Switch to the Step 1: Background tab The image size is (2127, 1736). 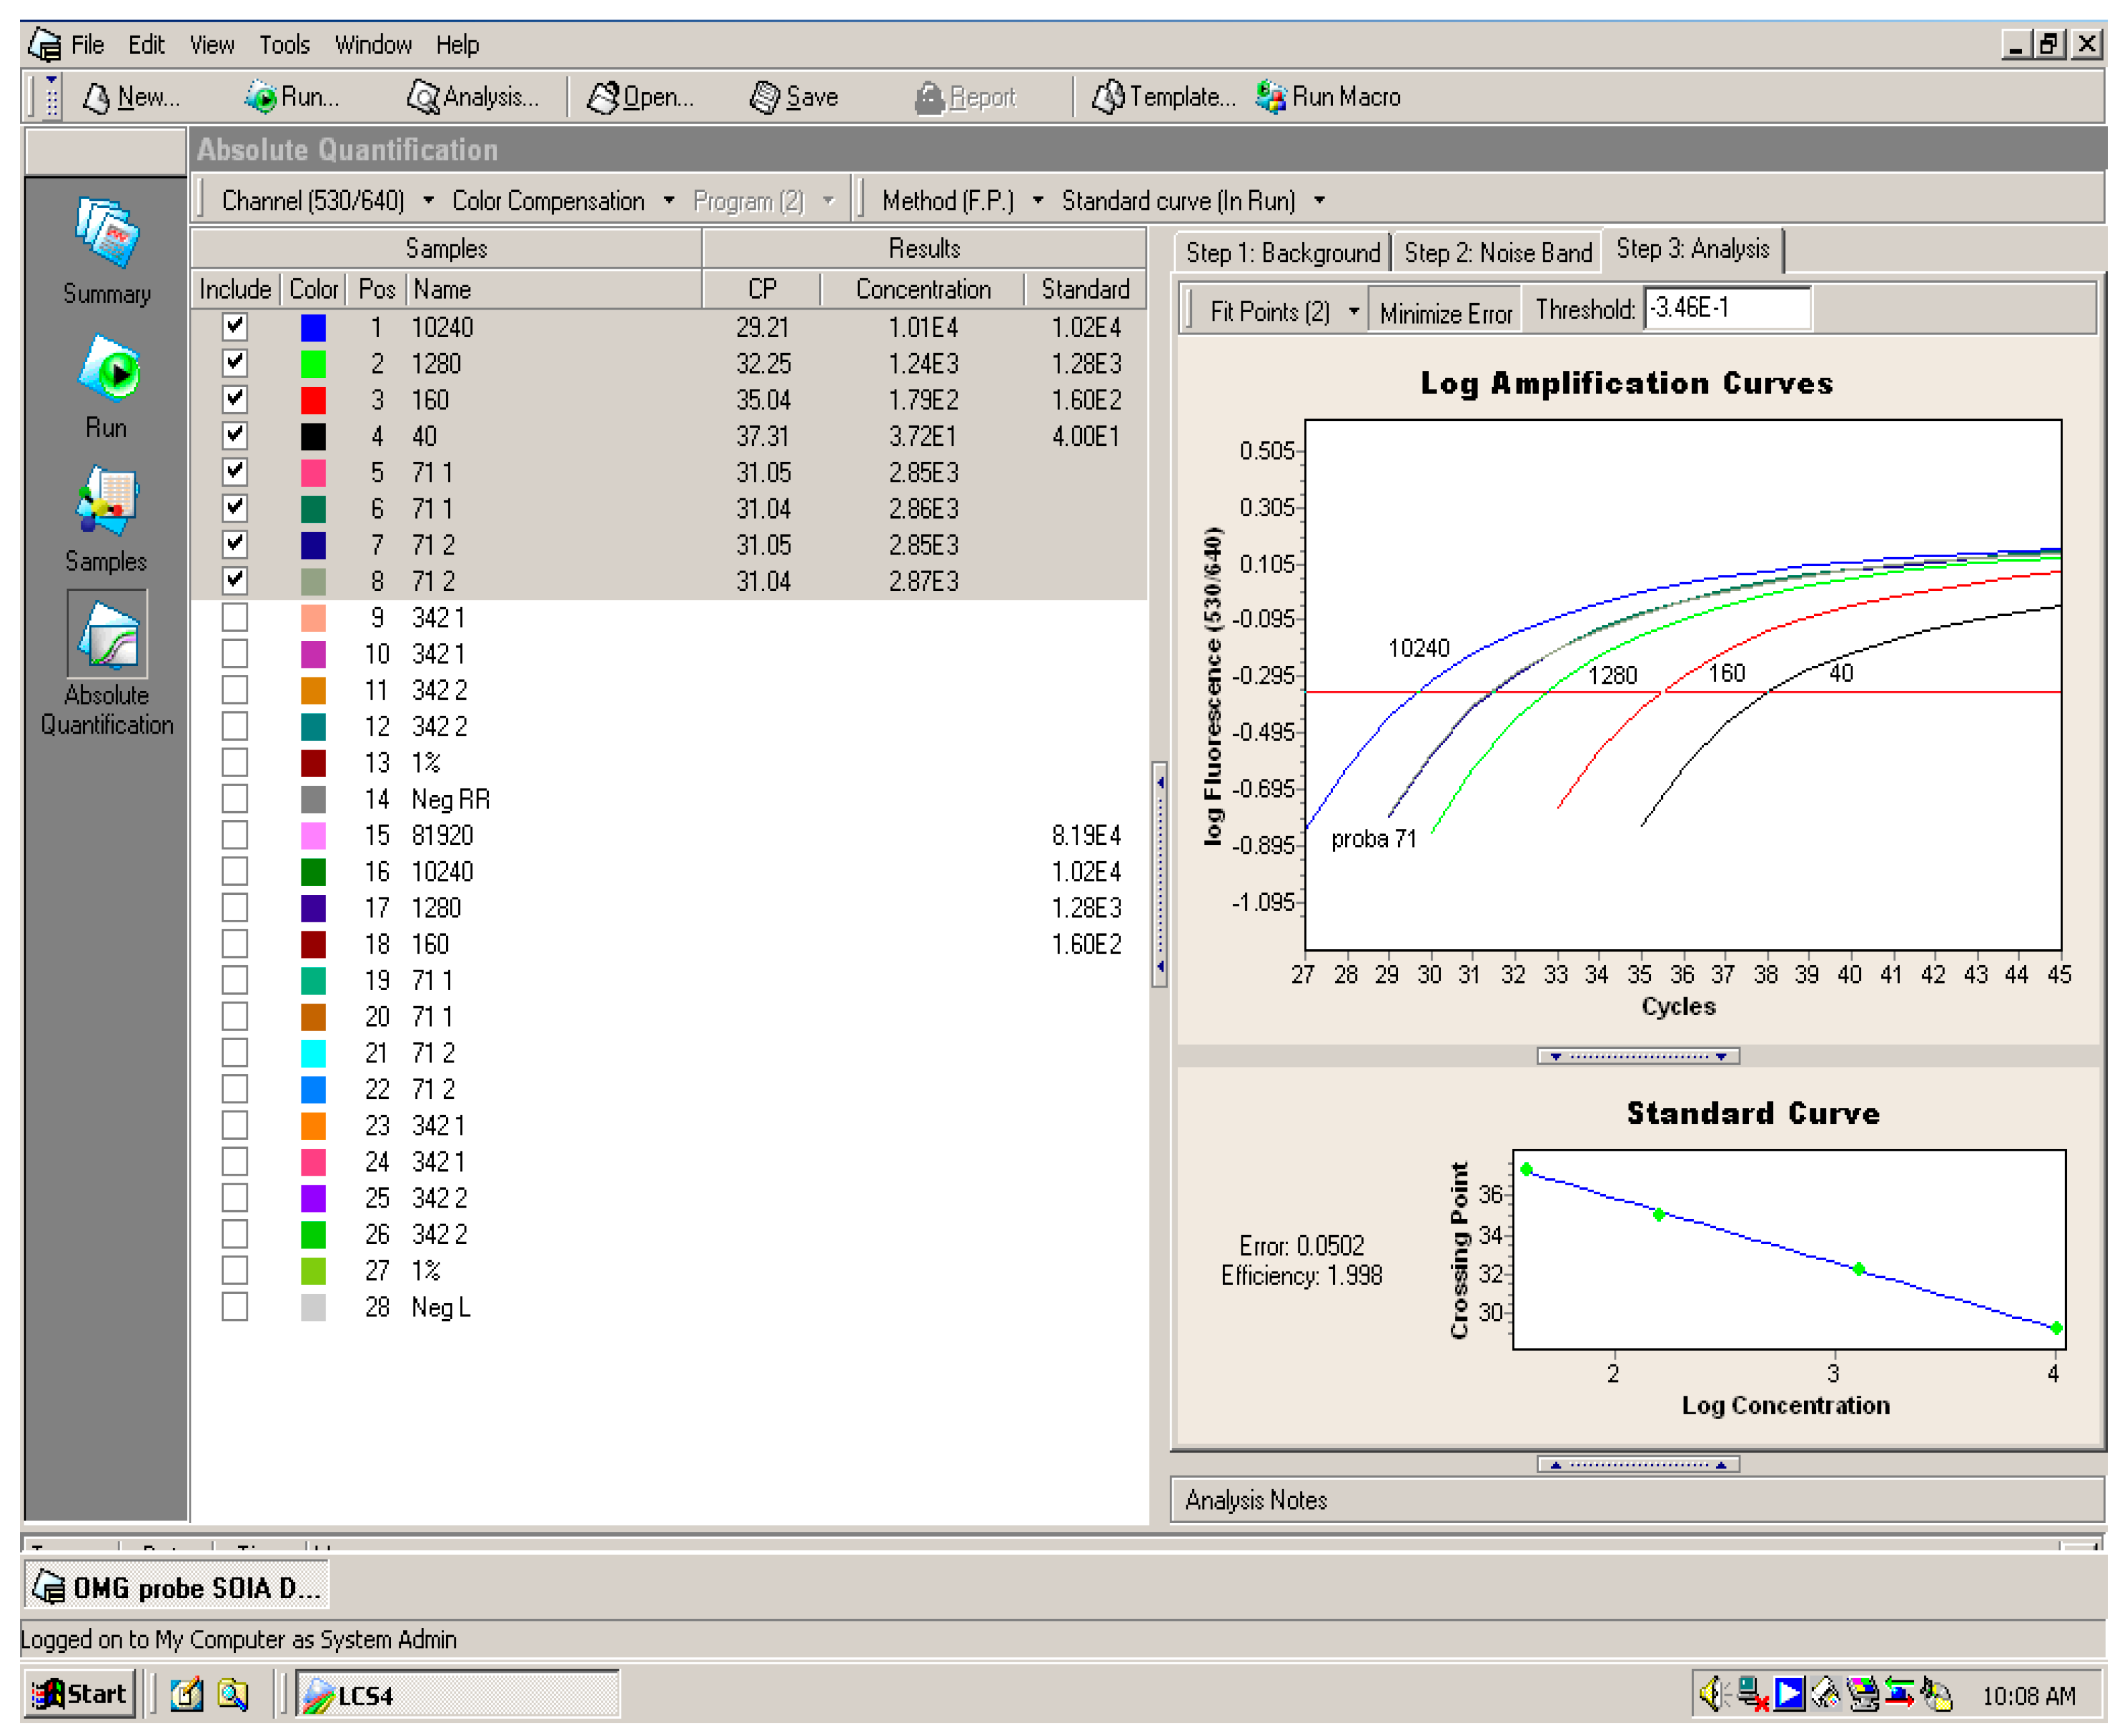tap(1285, 252)
